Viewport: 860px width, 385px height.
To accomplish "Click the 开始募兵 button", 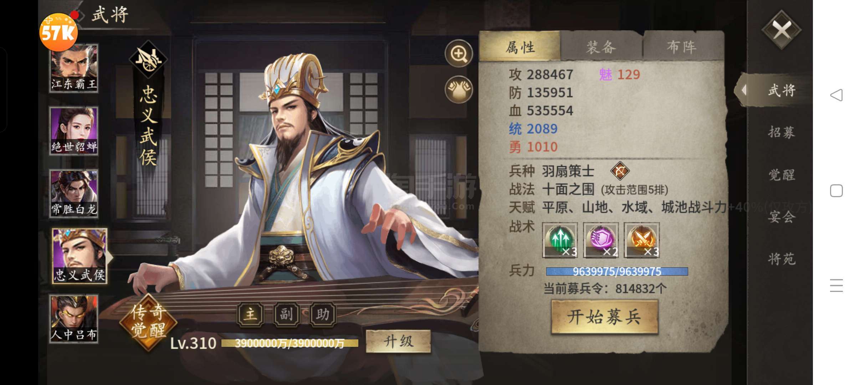I will click(x=604, y=317).
